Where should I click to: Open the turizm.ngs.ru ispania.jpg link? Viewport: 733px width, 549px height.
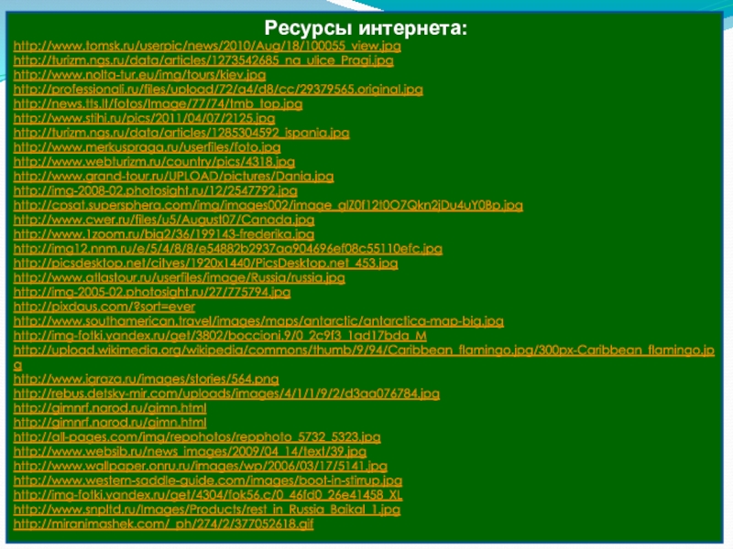pos(181,133)
